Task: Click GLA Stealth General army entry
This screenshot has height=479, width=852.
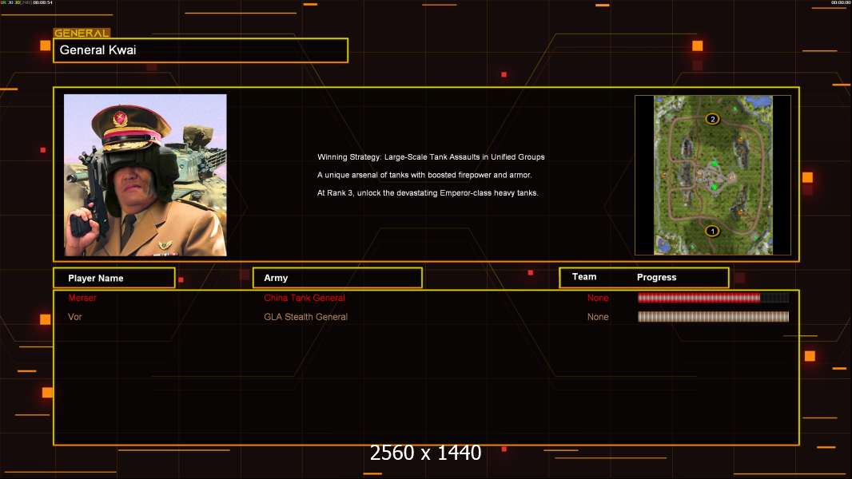Action: point(305,317)
